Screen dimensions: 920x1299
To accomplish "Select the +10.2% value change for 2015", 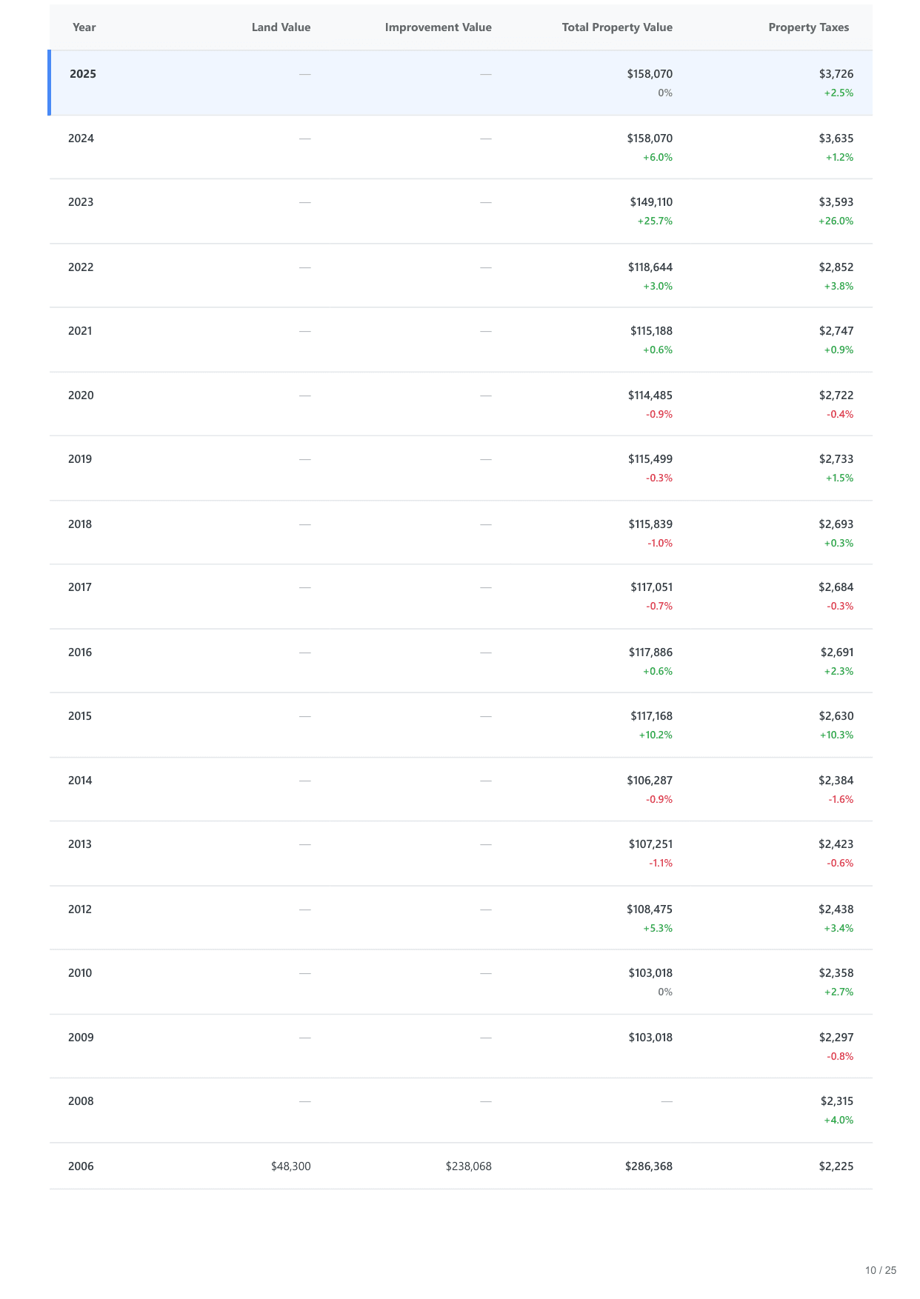I will [656, 735].
